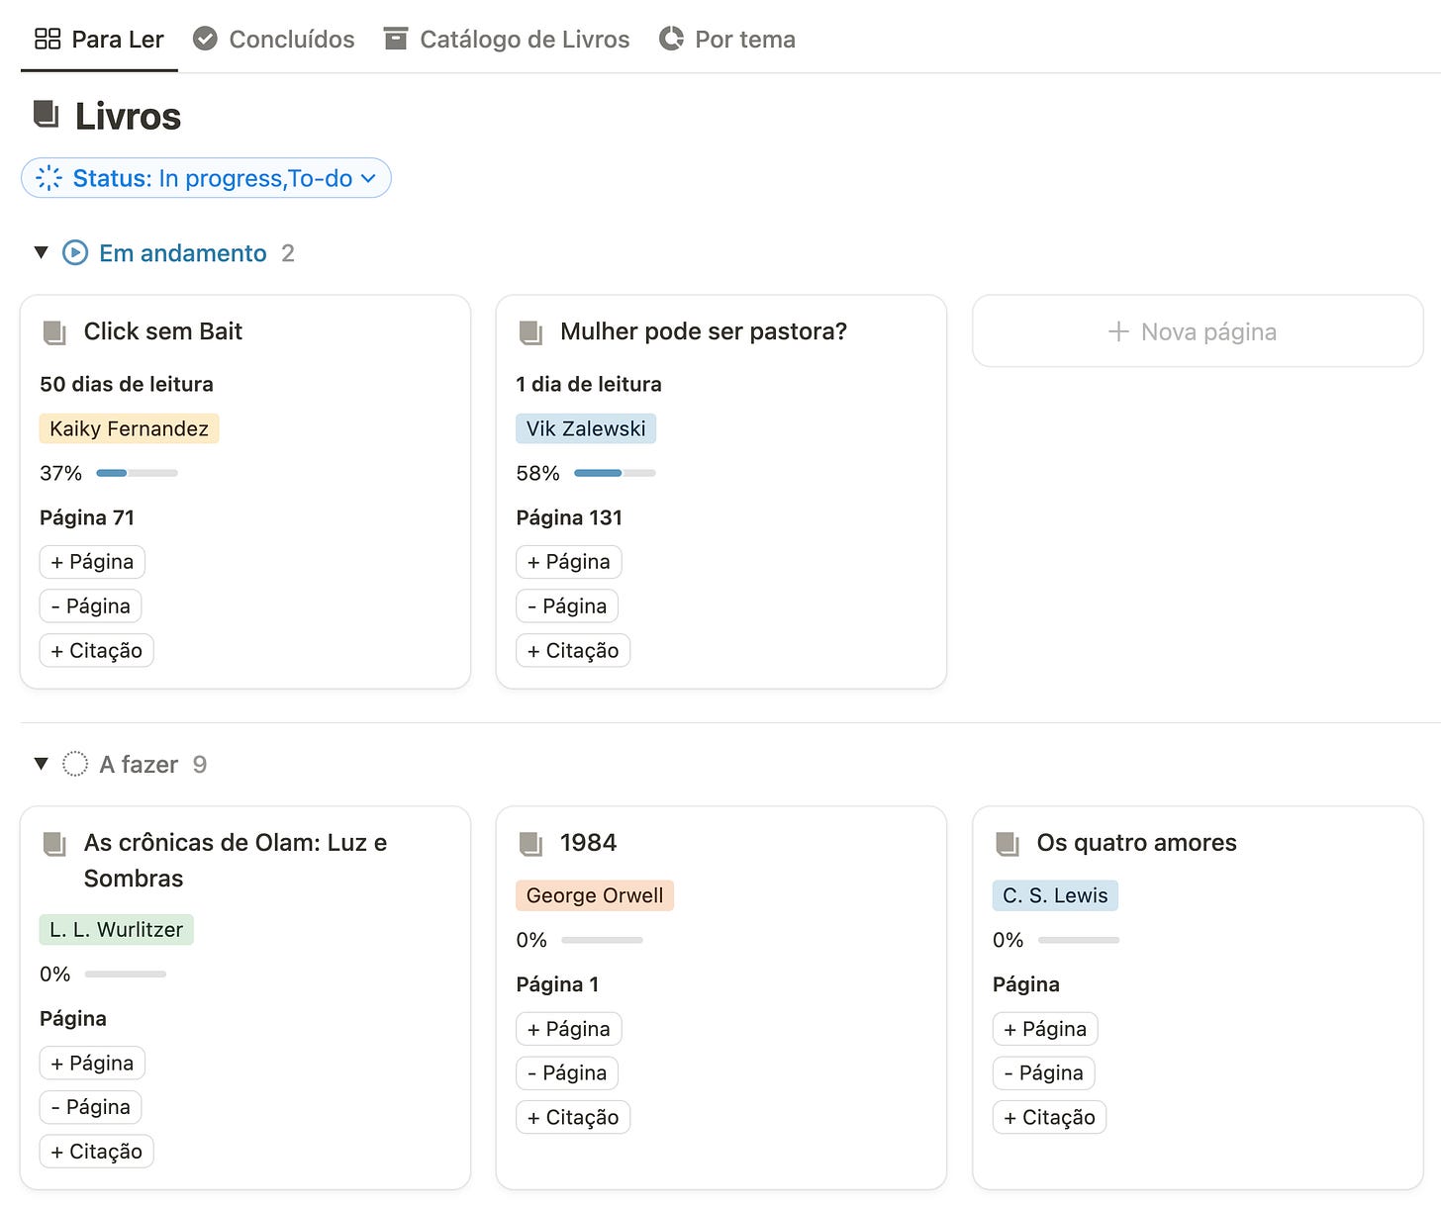
Task: Click the 37% progress bar
Action: pyautogui.click(x=137, y=473)
